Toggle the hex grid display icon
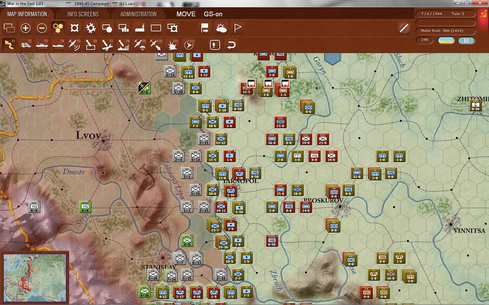 tap(58, 28)
